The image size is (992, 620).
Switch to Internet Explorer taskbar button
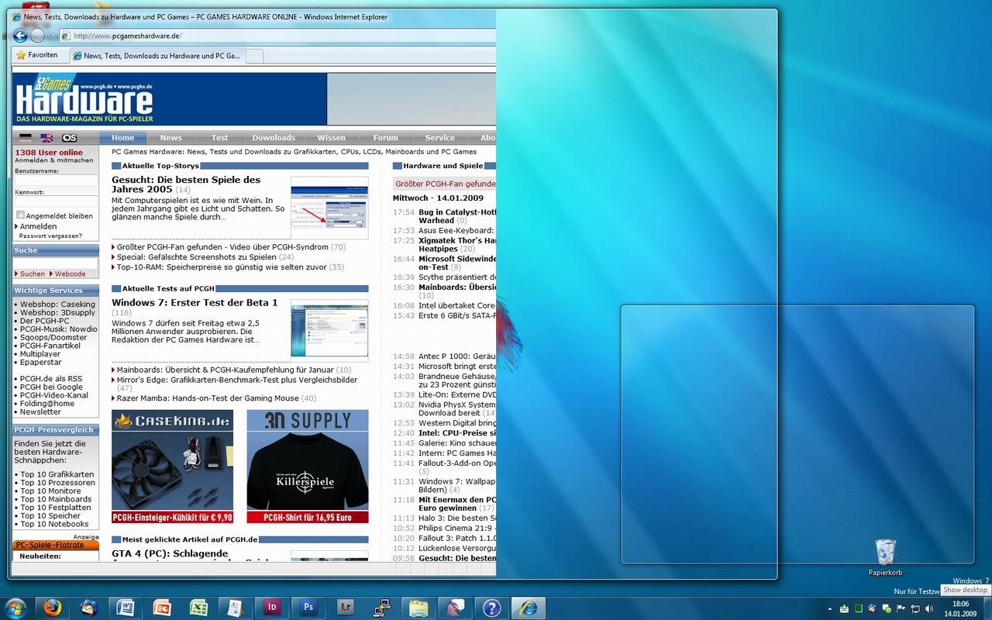529,608
